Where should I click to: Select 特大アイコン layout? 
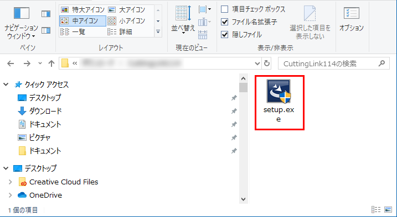tap(83, 10)
